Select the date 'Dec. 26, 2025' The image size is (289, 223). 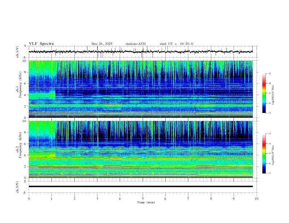(x=102, y=44)
